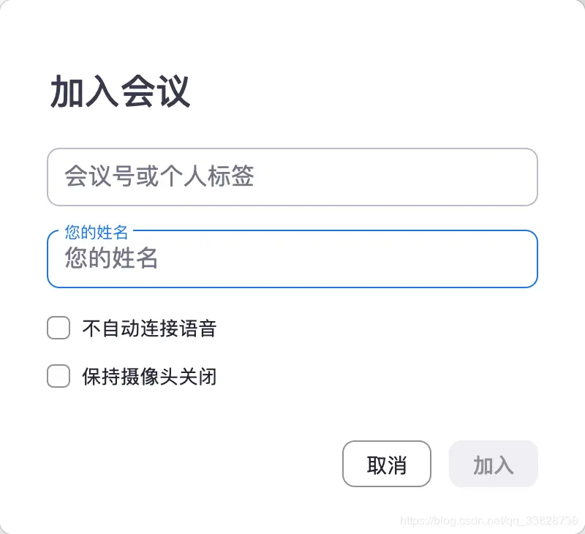Click inside the name entry box
This screenshot has height=534, width=585.
292,259
